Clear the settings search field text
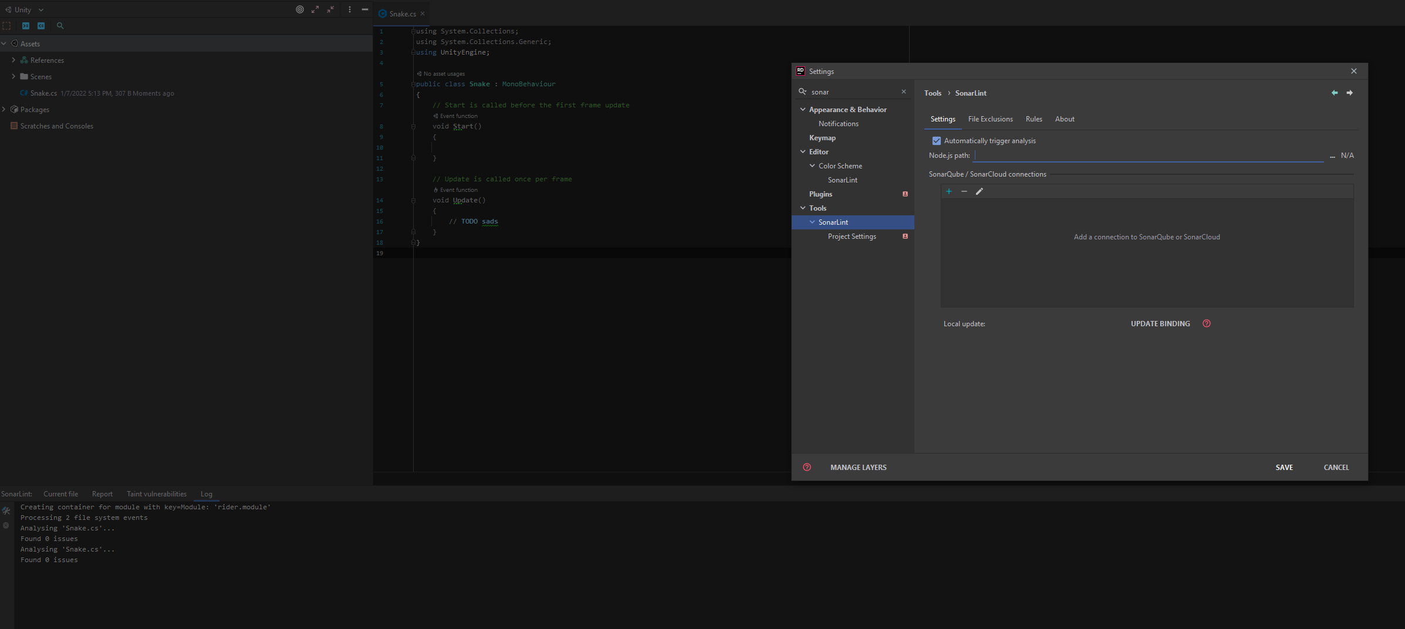The width and height of the screenshot is (1405, 629). (x=904, y=92)
